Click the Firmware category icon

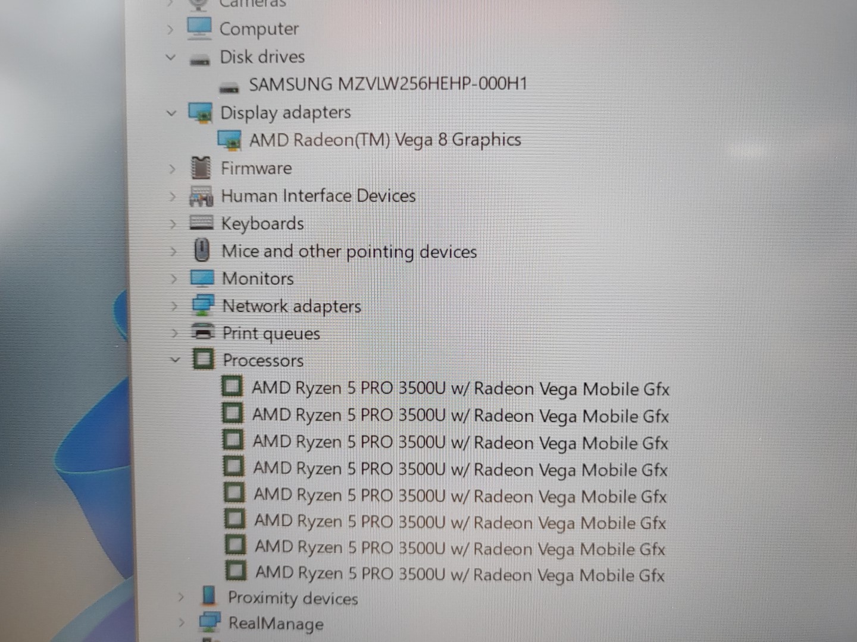pos(201,168)
